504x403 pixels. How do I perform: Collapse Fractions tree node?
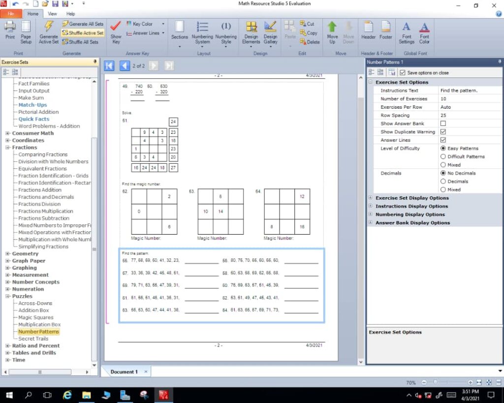[7, 147]
